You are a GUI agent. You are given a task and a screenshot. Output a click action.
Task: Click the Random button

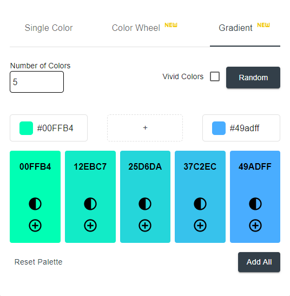(x=253, y=78)
